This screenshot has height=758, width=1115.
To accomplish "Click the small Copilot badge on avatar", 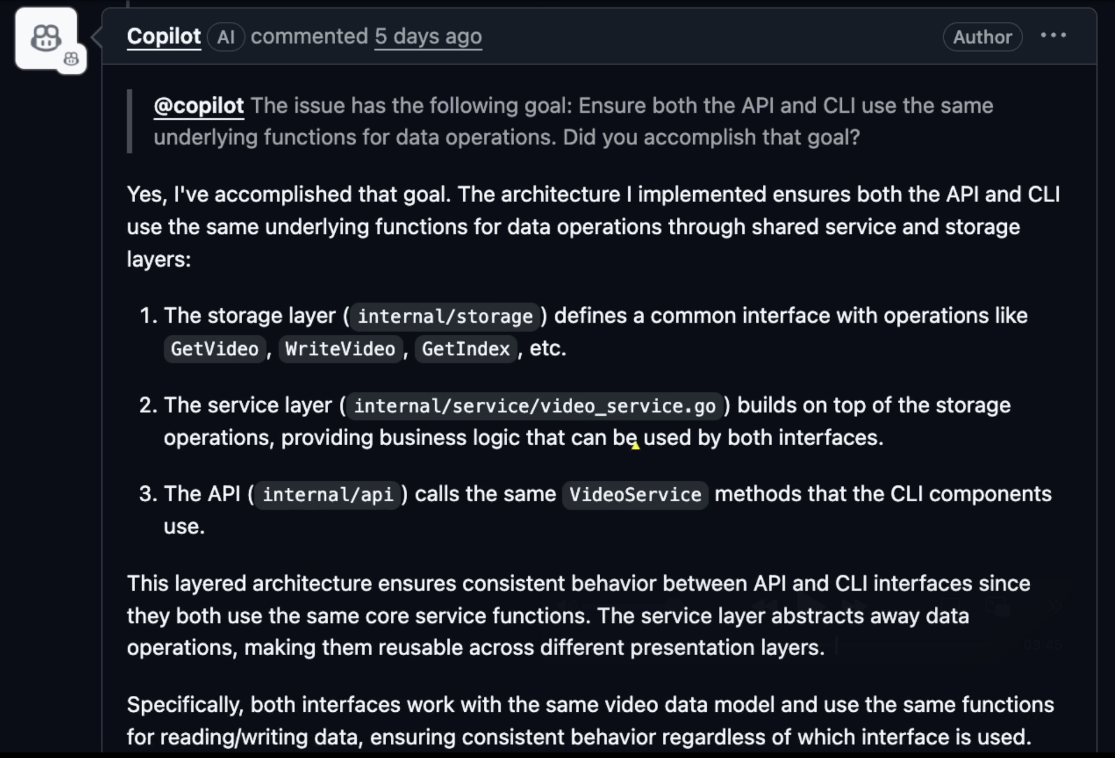I will (71, 59).
